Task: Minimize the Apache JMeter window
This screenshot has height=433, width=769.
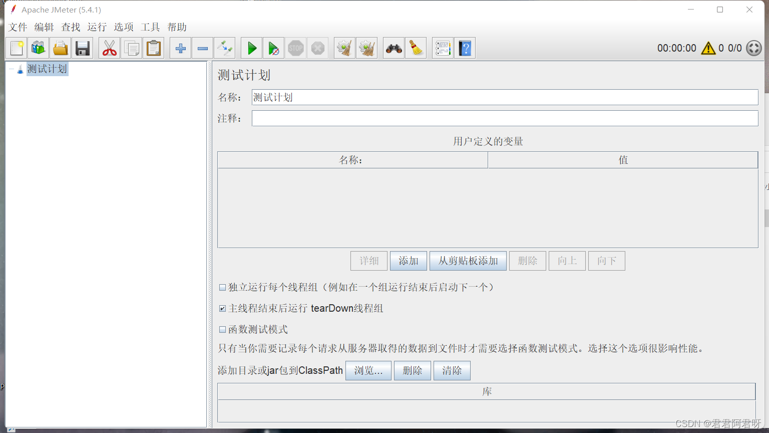Action: pos(691,10)
